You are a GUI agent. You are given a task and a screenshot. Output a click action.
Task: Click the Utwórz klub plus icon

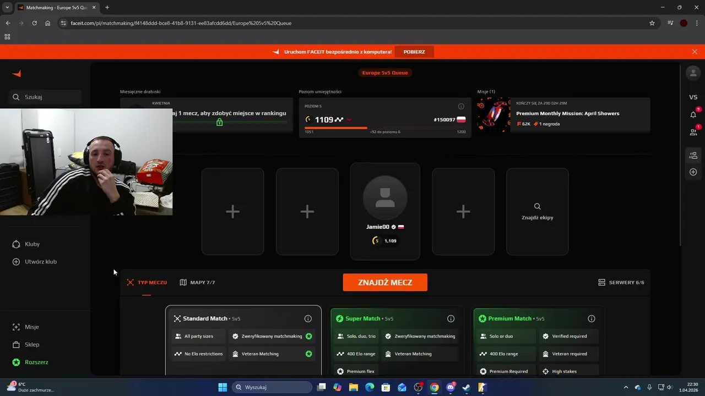(16, 262)
